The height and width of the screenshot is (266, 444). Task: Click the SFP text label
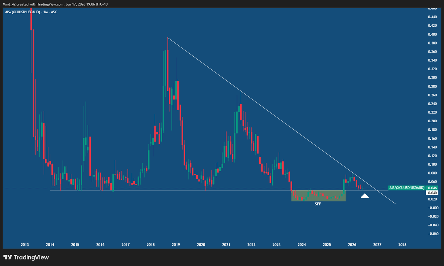pyautogui.click(x=318, y=204)
